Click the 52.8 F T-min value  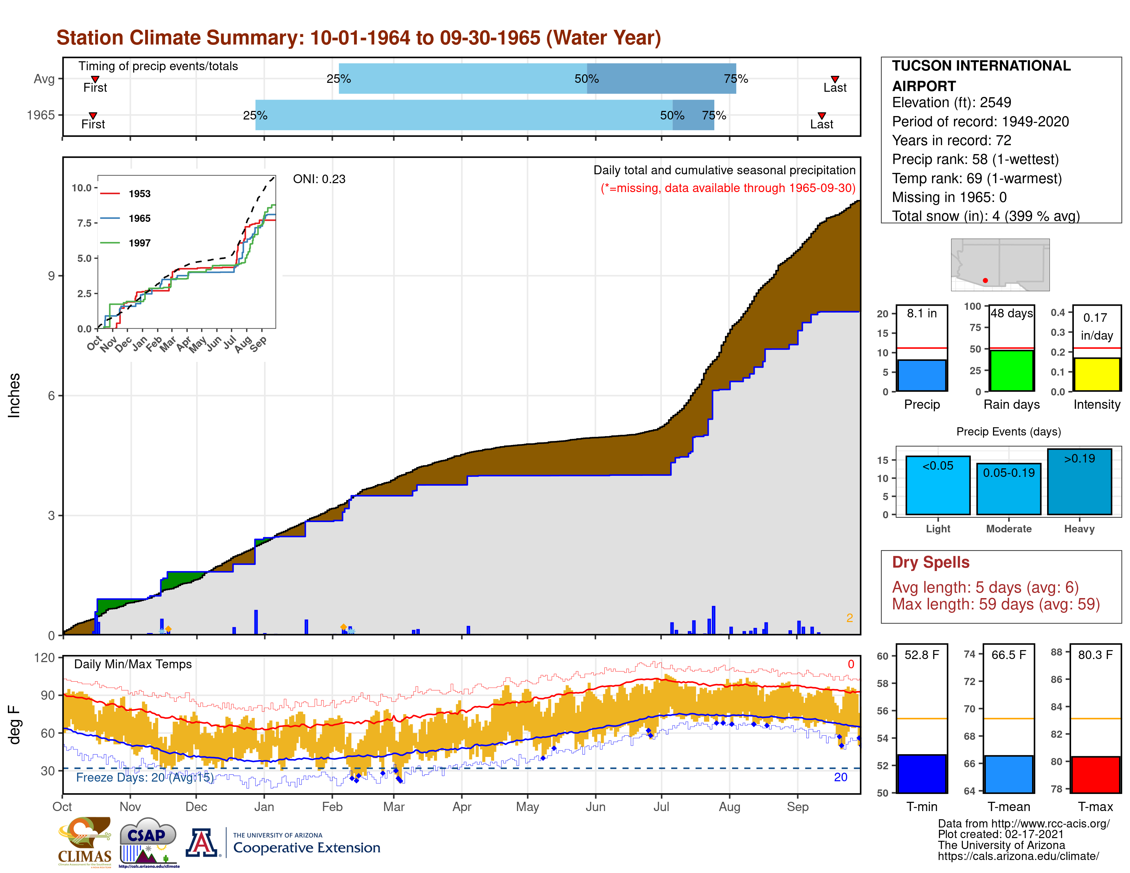pyautogui.click(x=922, y=655)
